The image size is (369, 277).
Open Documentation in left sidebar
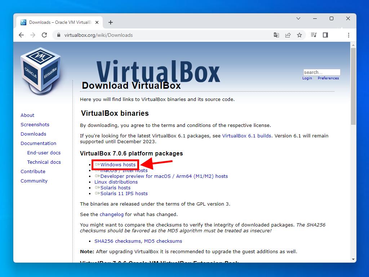pyautogui.click(x=38, y=143)
